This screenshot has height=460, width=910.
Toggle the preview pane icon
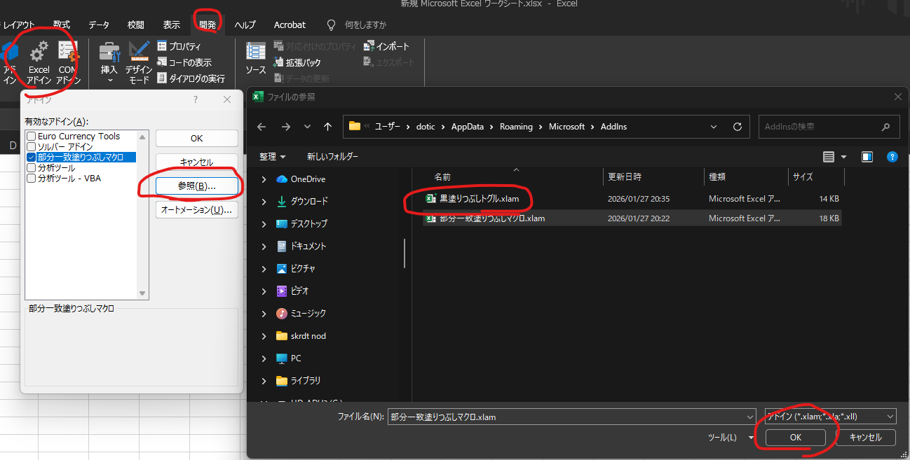[x=867, y=157]
